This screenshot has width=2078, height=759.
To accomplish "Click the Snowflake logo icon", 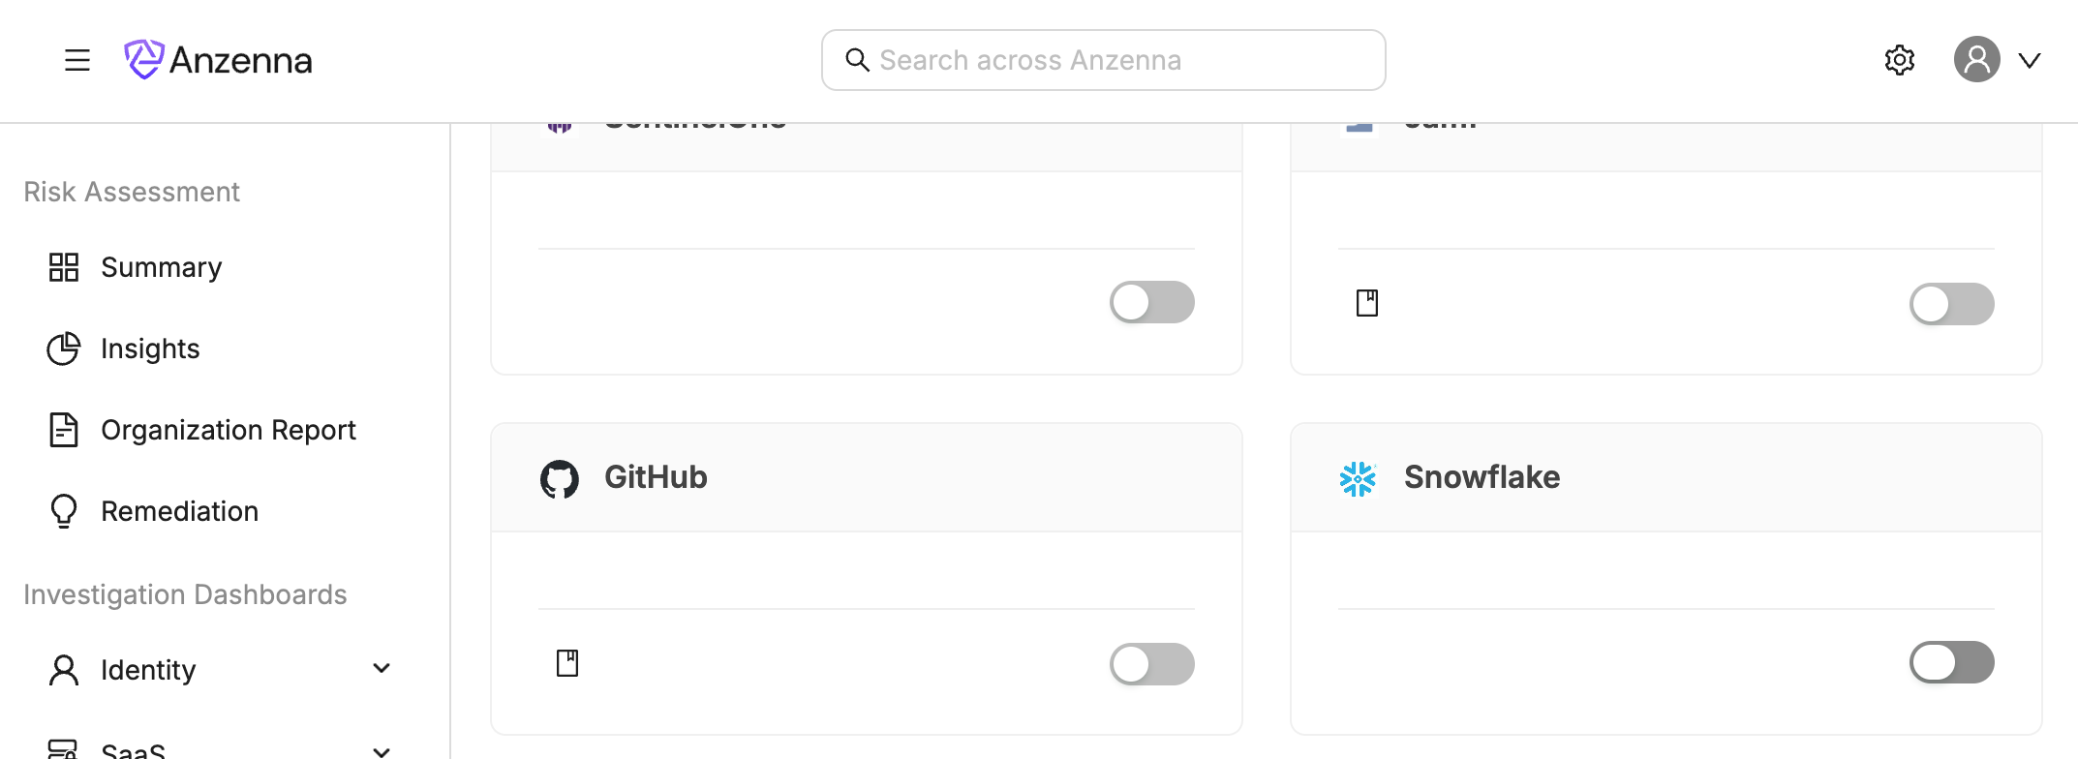I will point(1358,478).
